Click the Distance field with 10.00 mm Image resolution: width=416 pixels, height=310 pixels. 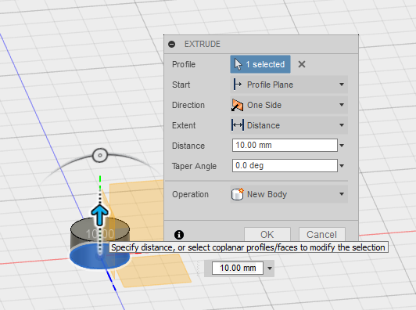click(285, 146)
